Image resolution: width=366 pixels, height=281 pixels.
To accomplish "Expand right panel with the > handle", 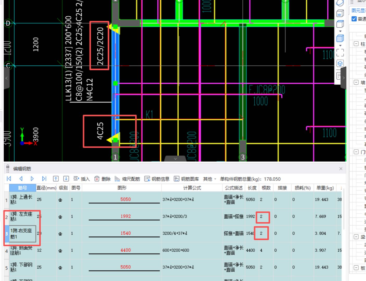I will (344, 78).
